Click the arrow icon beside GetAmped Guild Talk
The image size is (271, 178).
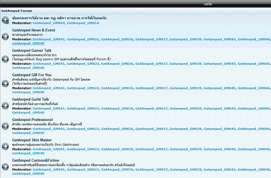5,106
